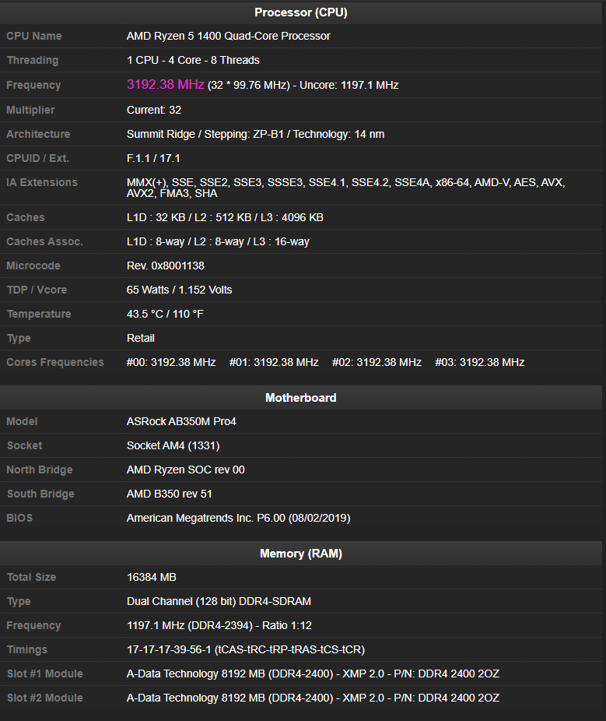The image size is (606, 721).
Task: Click model ASRock AB350M Pro4
Action: 181,422
